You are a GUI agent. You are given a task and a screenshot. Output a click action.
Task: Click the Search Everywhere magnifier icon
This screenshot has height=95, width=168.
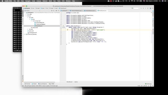coord(153,8)
